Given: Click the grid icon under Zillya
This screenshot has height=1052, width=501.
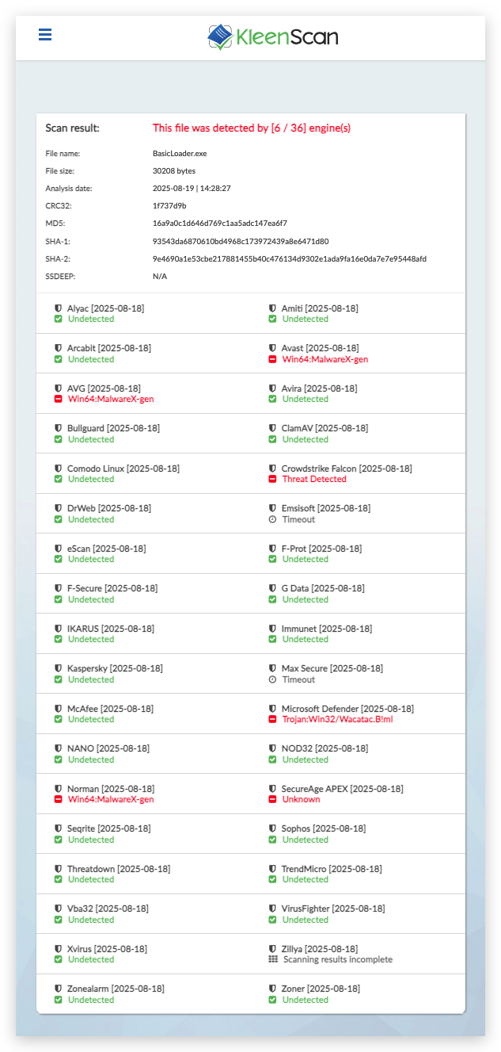Looking at the screenshot, I should (272, 959).
